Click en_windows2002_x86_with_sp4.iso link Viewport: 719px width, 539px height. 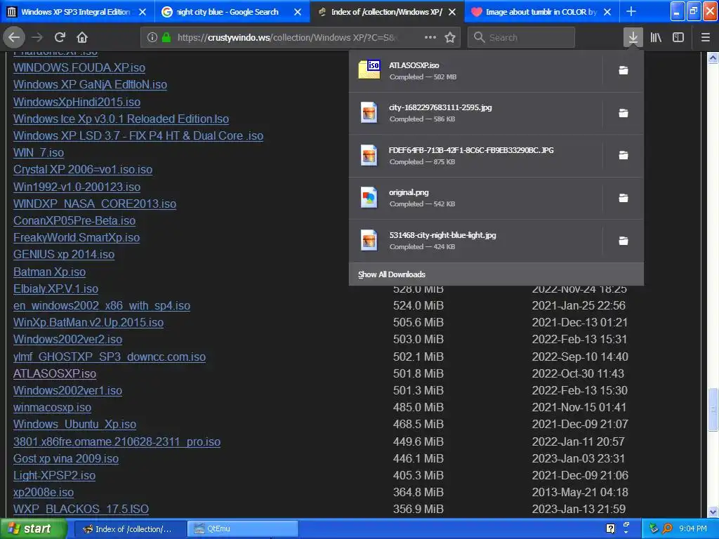point(102,306)
